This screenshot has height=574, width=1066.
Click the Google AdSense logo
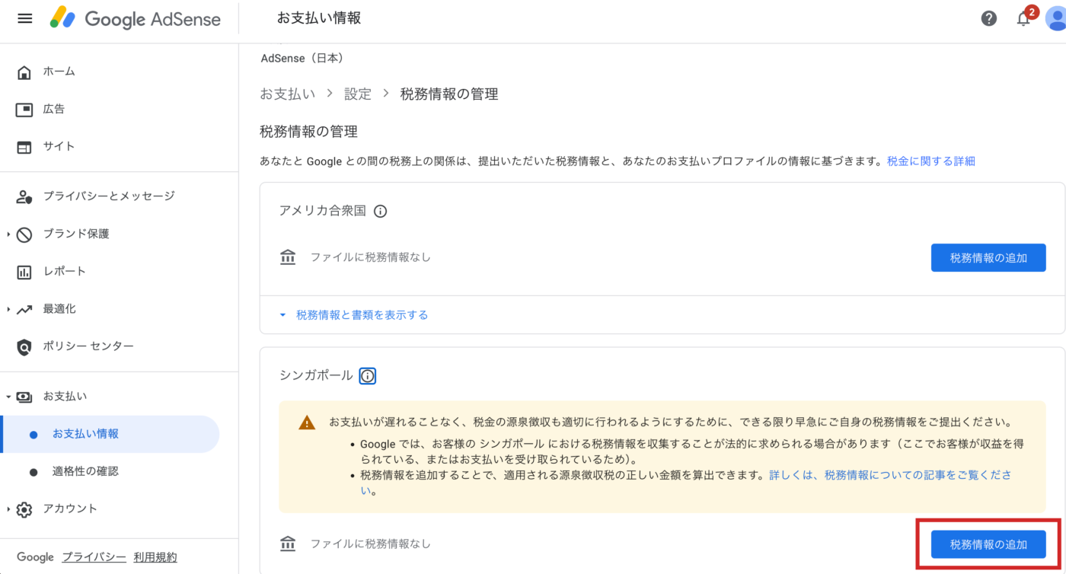(136, 18)
